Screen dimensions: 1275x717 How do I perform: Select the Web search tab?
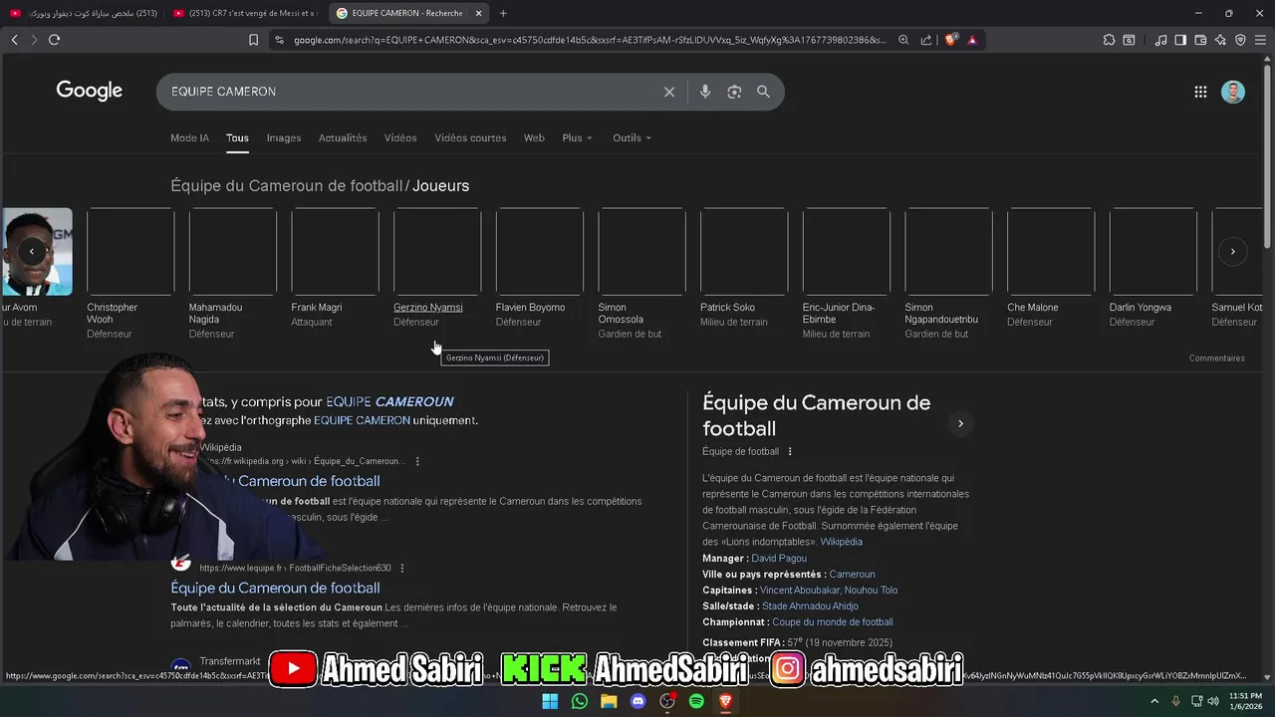[x=534, y=137]
